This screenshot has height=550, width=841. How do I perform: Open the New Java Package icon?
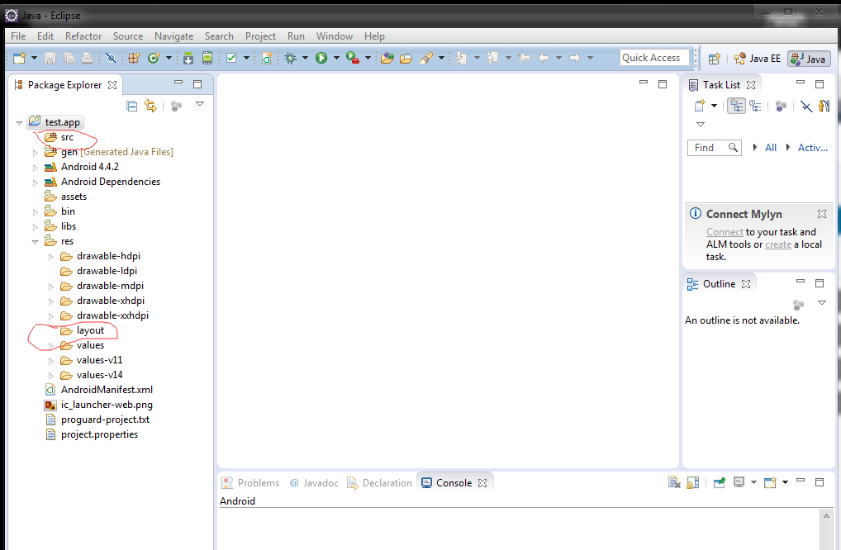tap(134, 58)
